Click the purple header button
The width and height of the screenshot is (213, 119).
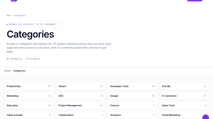(195, 1)
